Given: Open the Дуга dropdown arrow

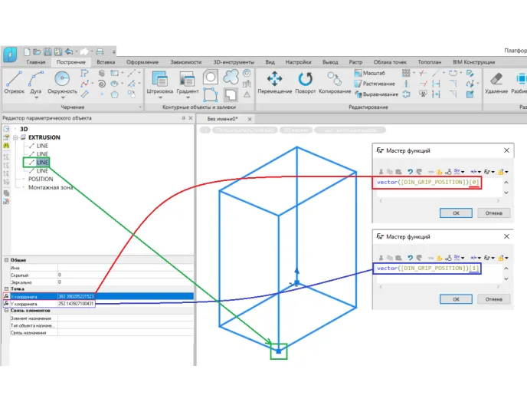Looking at the screenshot, I should click(36, 98).
